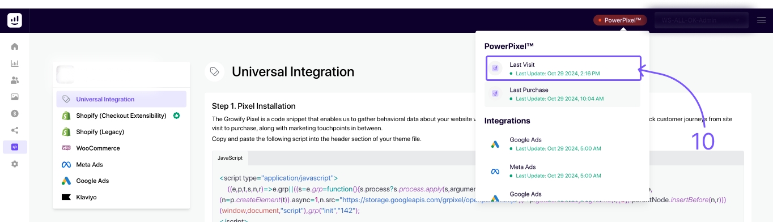Select the code integrations sidebar icon

pos(15,147)
